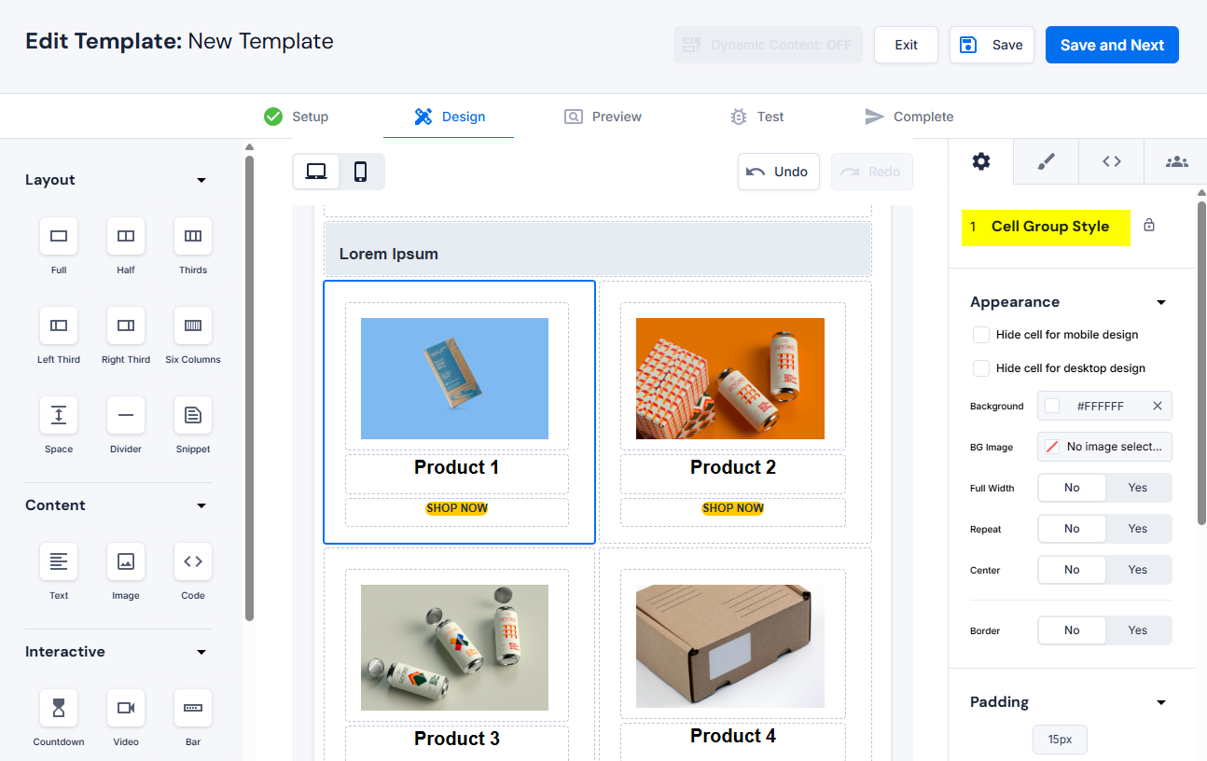Set Border option to Yes
Image resolution: width=1207 pixels, height=761 pixels.
1137,630
